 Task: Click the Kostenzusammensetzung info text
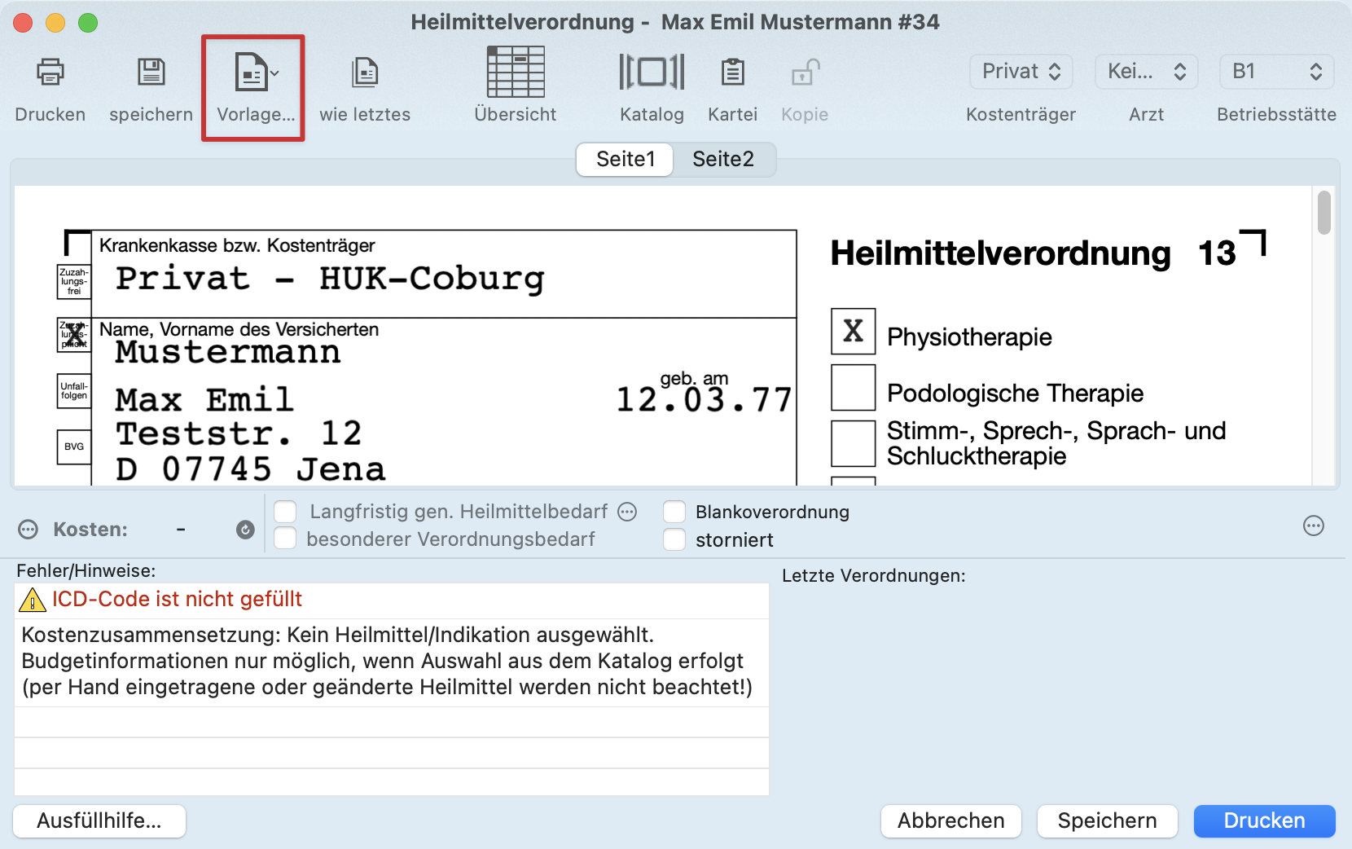388,661
